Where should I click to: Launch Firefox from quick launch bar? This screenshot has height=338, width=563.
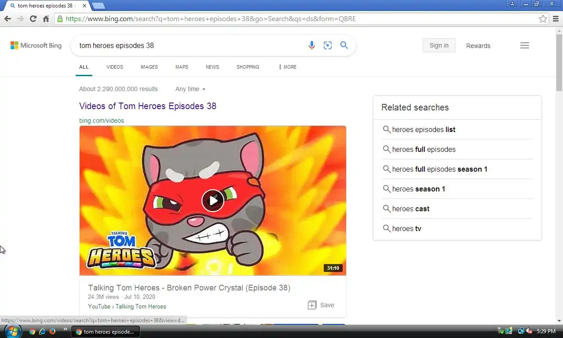52,331
